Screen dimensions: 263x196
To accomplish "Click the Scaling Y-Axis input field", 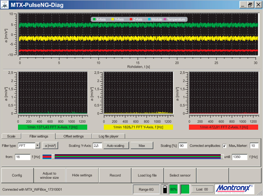I will pyautogui.click(x=97, y=146).
